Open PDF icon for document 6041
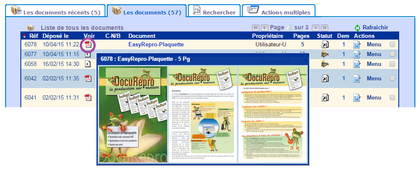This screenshot has height=171, width=420. click(88, 97)
